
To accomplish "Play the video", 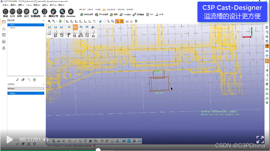I will point(10,140).
